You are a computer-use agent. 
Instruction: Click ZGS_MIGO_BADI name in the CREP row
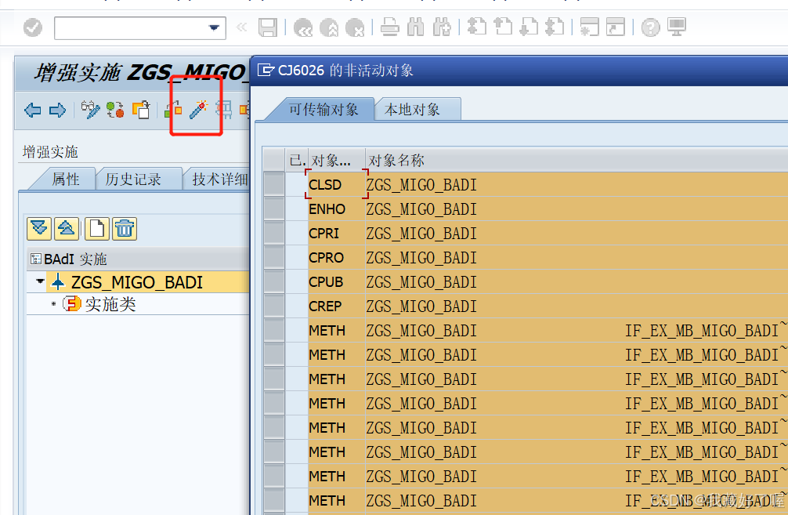tap(421, 306)
